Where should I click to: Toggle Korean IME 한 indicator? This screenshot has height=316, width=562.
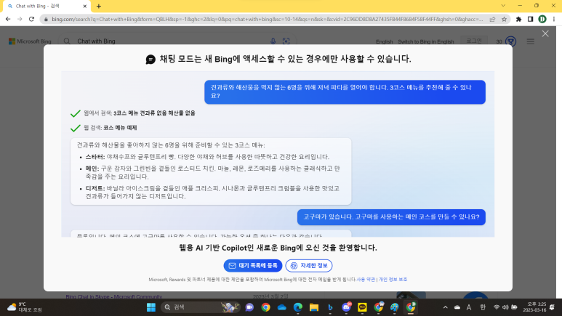click(x=483, y=307)
